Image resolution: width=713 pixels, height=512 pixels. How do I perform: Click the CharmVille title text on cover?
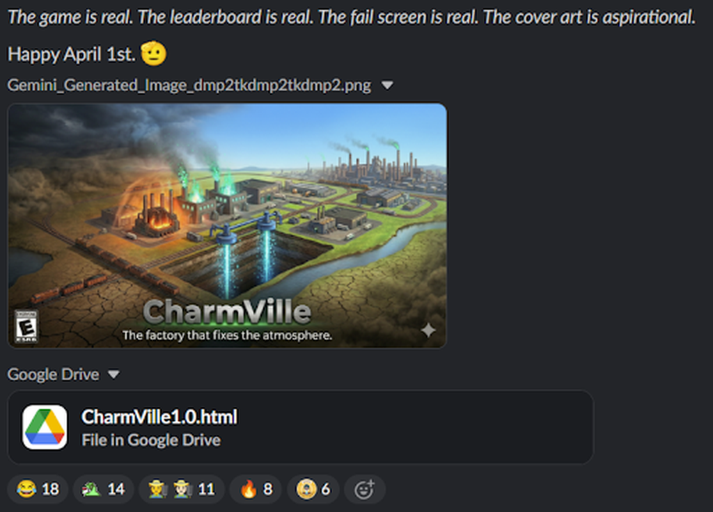(227, 312)
